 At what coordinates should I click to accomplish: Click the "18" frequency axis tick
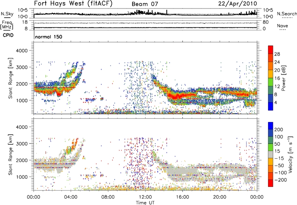pos(25,22)
